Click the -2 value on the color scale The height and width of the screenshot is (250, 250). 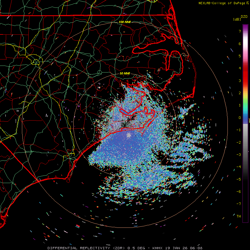(x=239, y=142)
